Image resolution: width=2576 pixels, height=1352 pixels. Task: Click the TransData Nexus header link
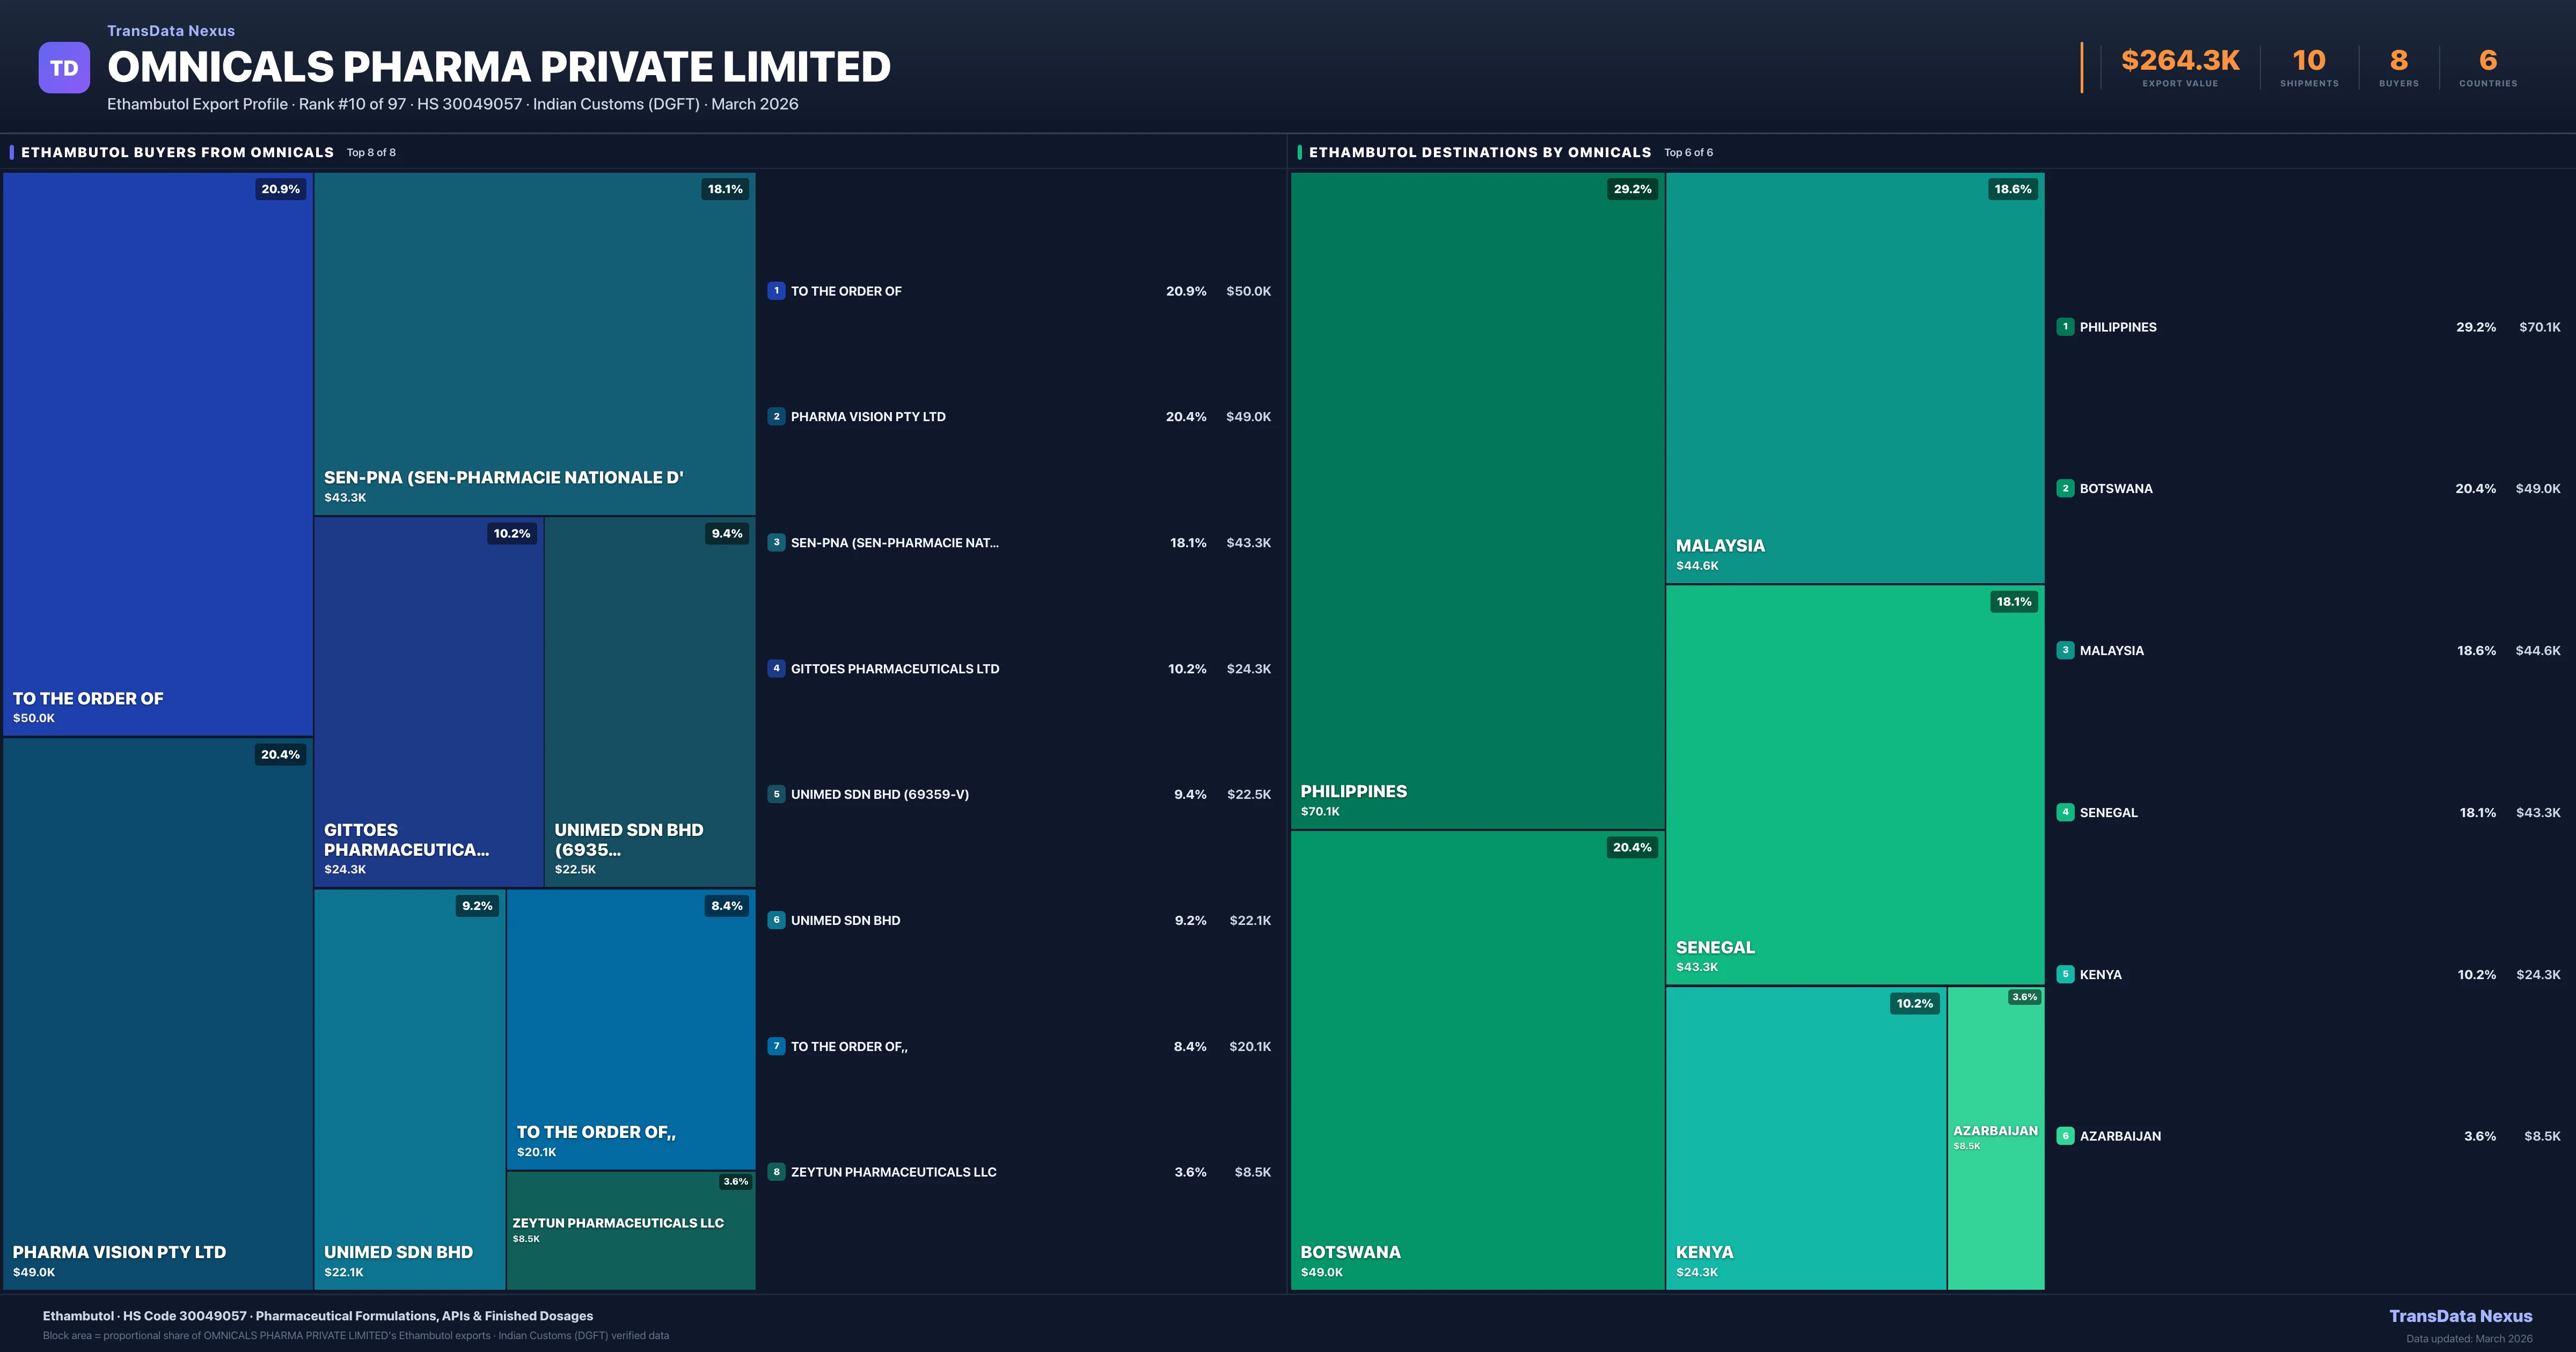click(x=171, y=31)
